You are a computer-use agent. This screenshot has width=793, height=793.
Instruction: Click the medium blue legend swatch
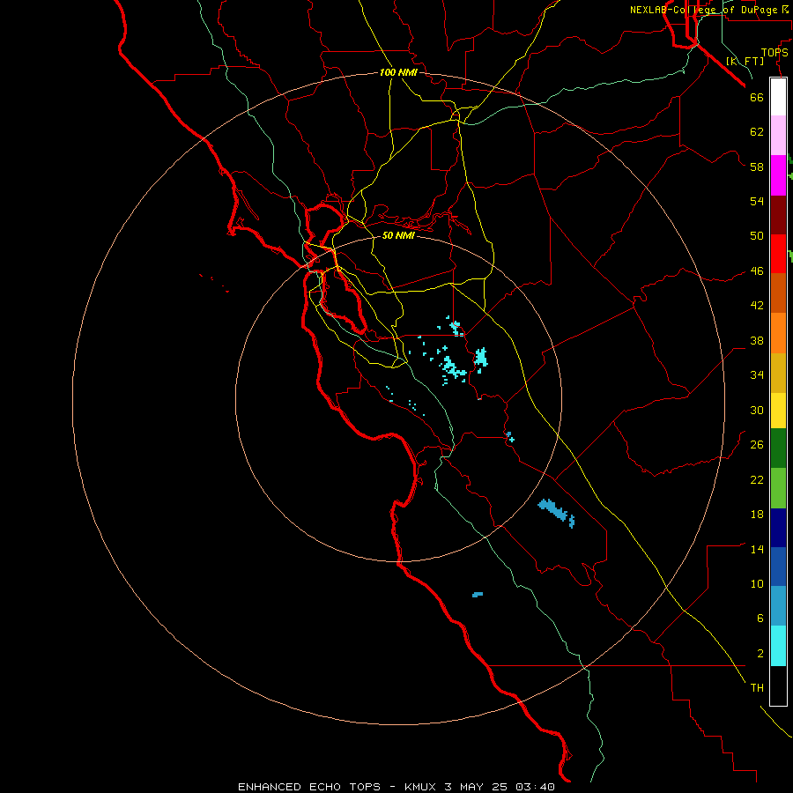click(x=778, y=567)
